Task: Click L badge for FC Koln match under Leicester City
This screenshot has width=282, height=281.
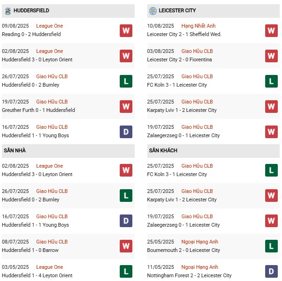Action: coord(271,81)
